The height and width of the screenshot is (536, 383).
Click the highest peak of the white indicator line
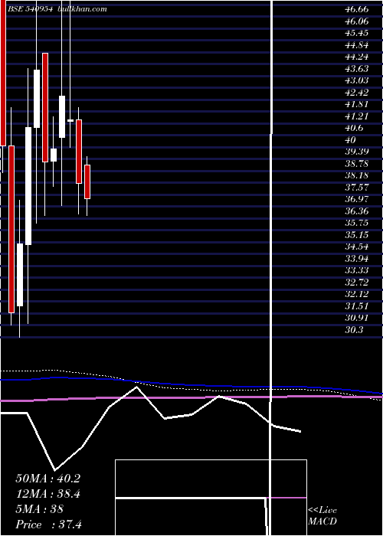pyautogui.click(x=137, y=387)
